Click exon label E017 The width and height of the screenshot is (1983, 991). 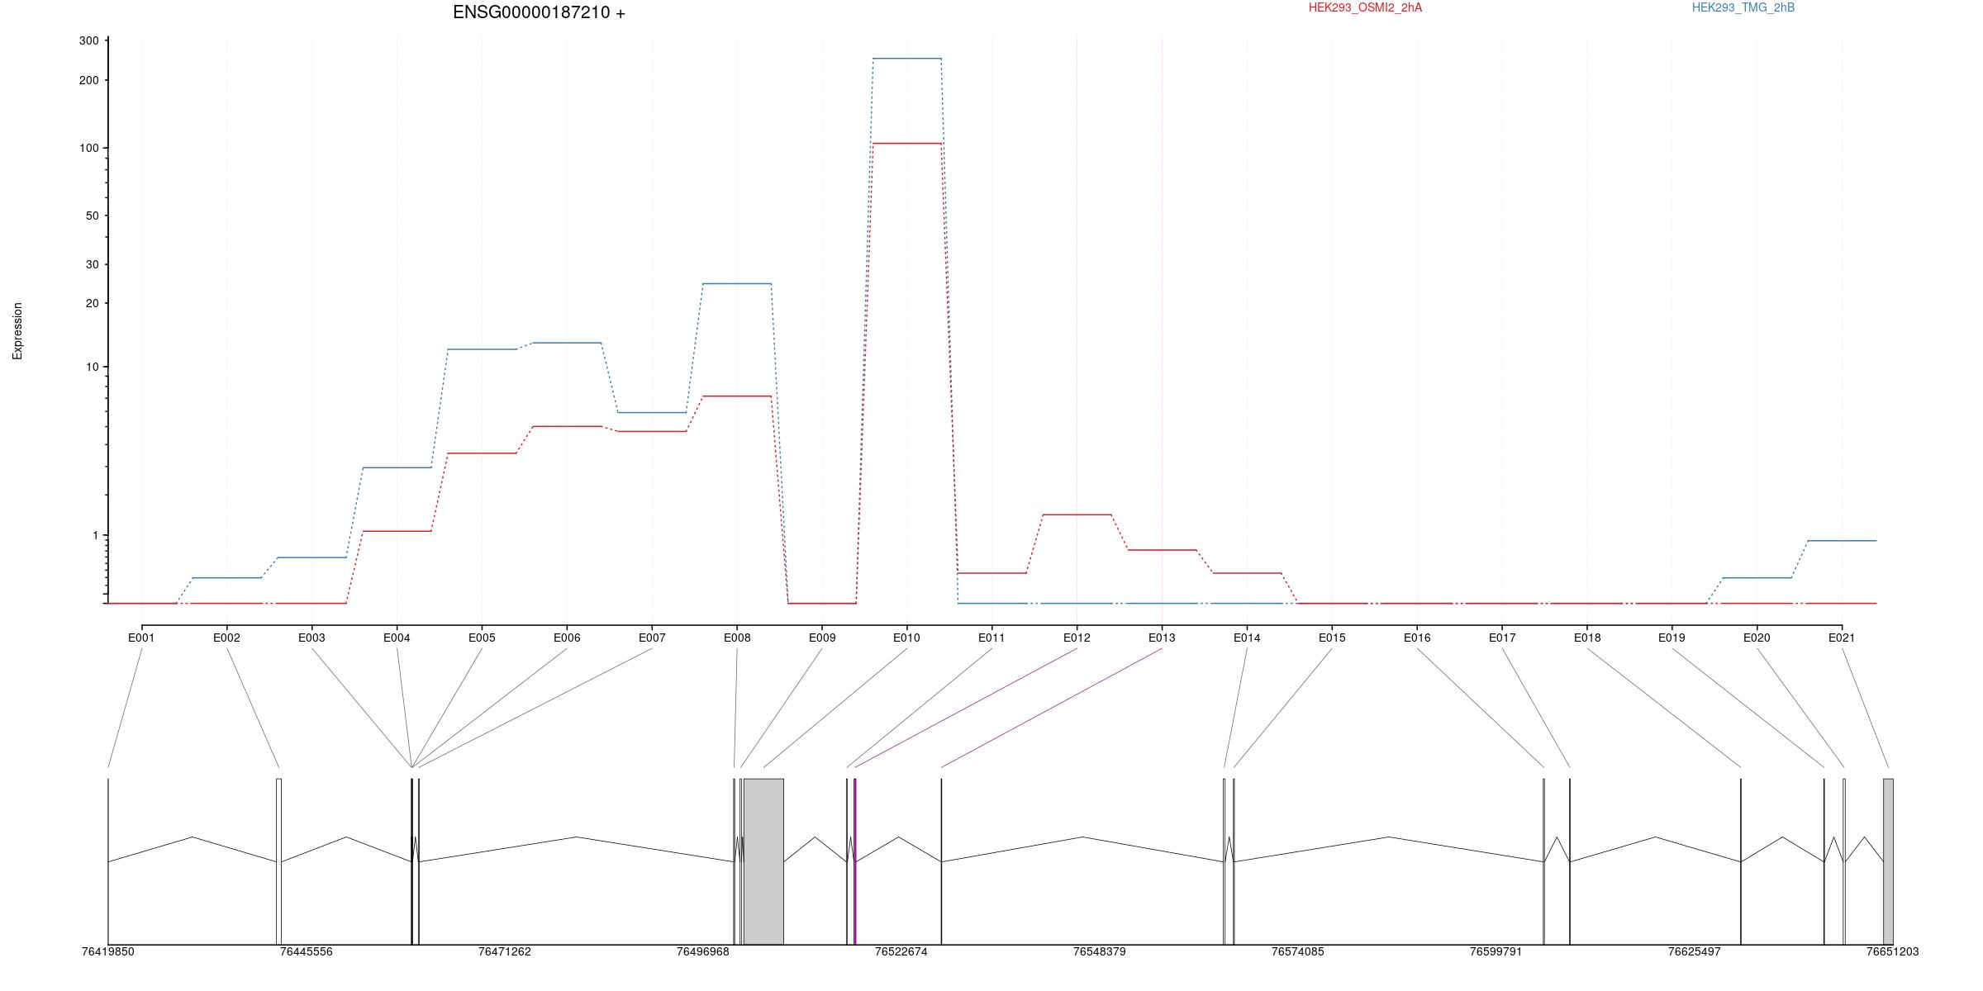(1502, 638)
